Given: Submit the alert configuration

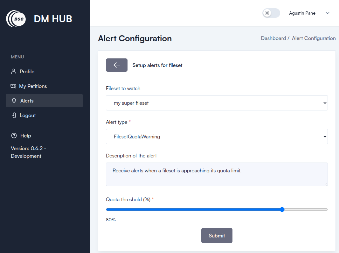Looking at the screenshot, I should (217, 236).
